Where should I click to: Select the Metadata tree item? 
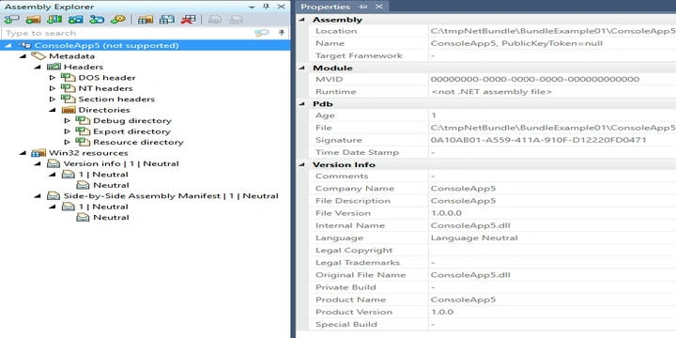click(71, 56)
